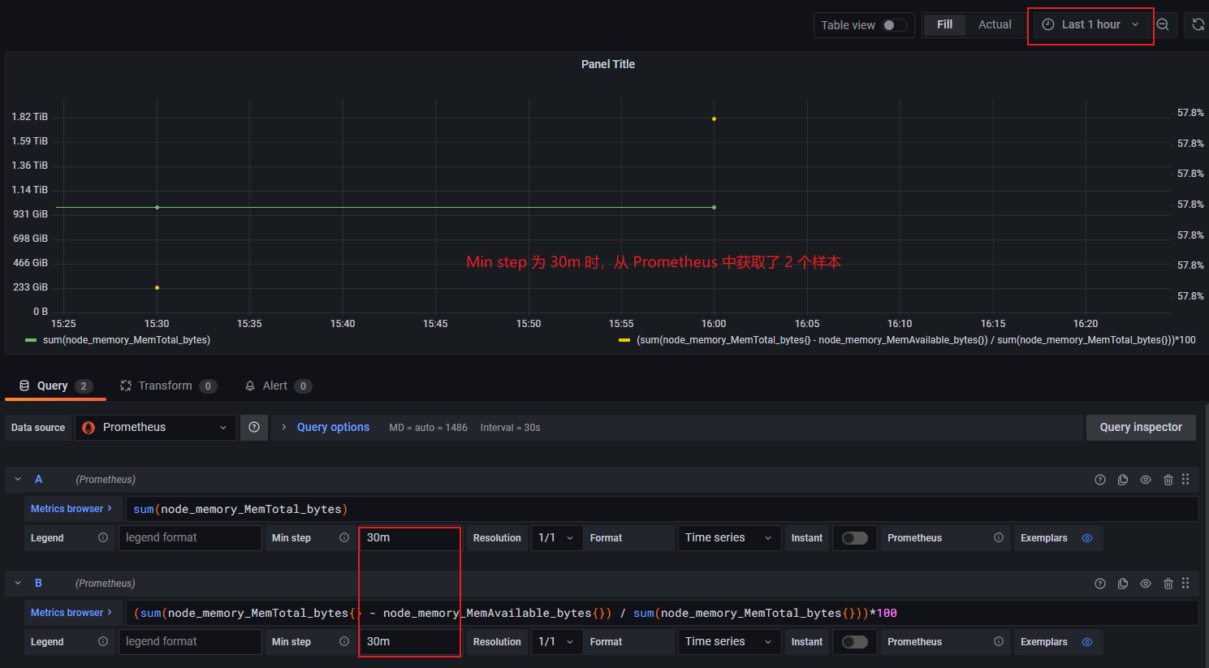The width and height of the screenshot is (1209, 668).
Task: Click the query A expression editor
Action: [662, 509]
